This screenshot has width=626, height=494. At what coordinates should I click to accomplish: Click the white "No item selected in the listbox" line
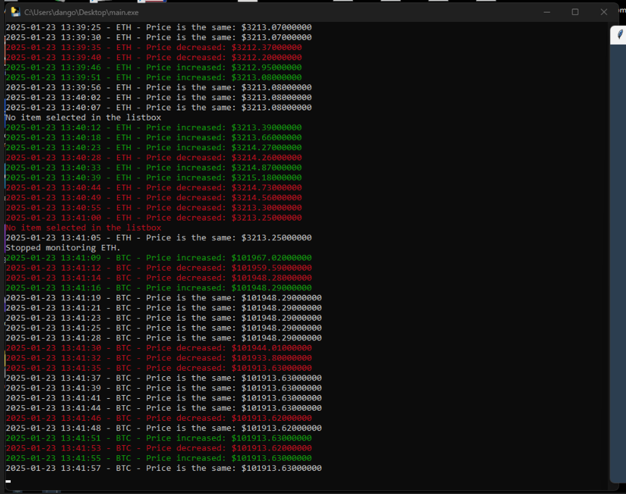coord(83,118)
